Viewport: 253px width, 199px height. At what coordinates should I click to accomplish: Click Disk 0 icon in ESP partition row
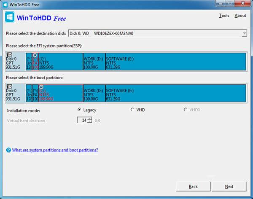coord(9,55)
